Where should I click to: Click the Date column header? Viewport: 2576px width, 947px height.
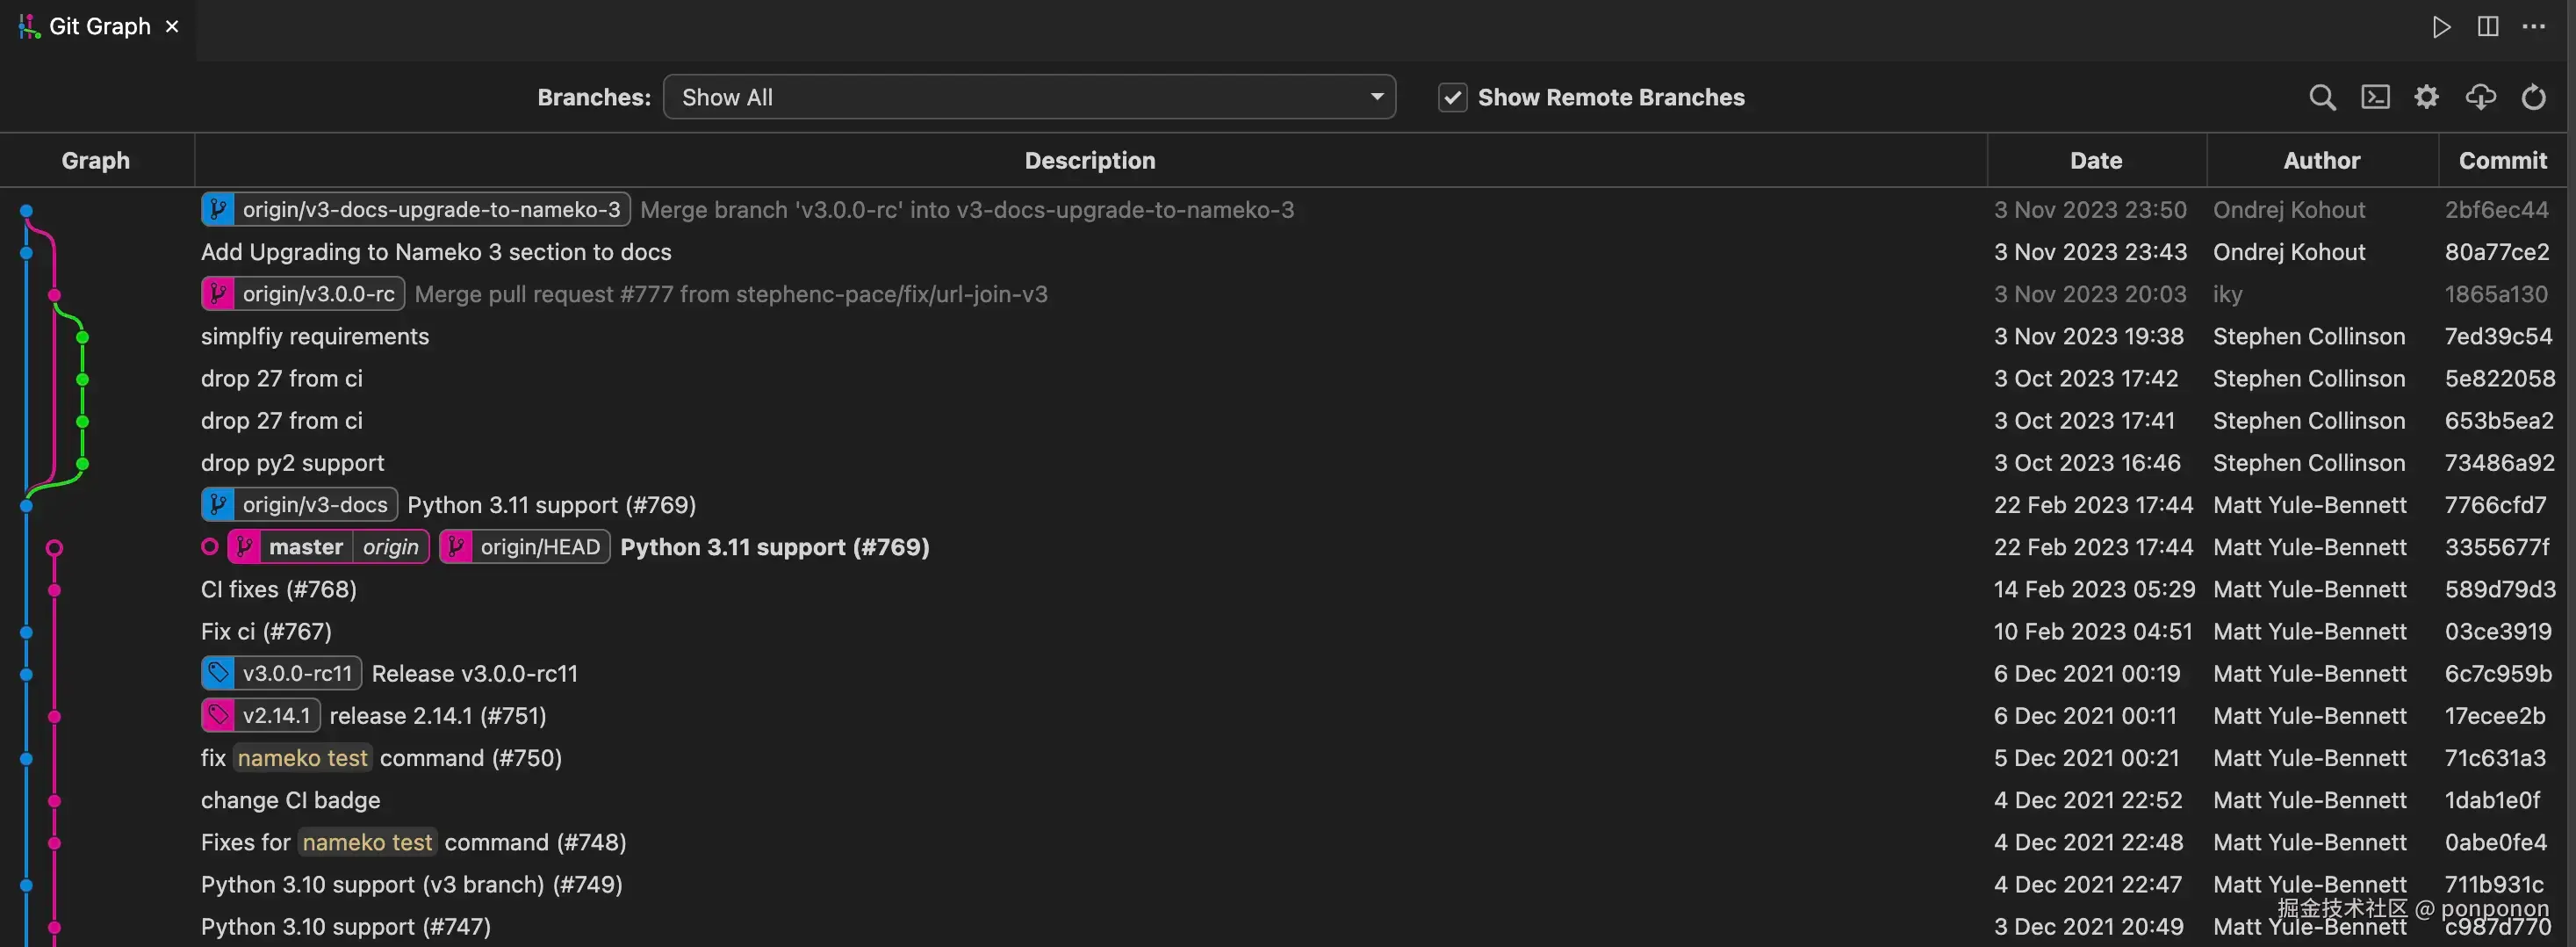(x=2095, y=160)
